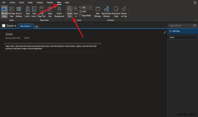Open the Home tab
The height and width of the screenshot is (117, 198).
pos(12,2)
